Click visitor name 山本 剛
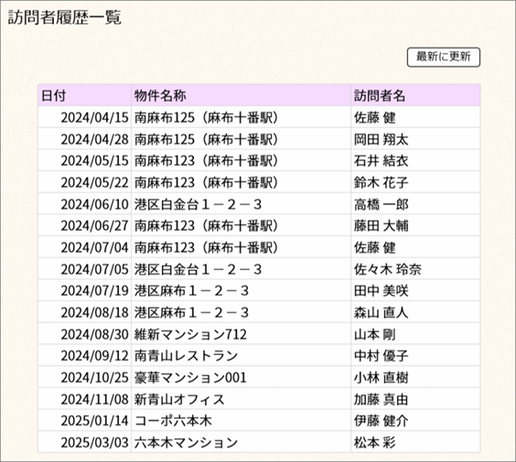This screenshot has width=516, height=462. [x=374, y=335]
